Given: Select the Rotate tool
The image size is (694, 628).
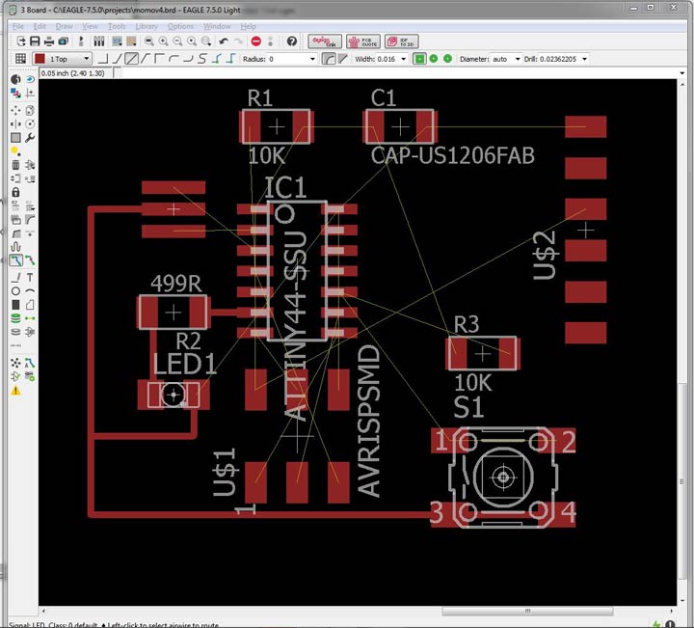Looking at the screenshot, I should [30, 124].
